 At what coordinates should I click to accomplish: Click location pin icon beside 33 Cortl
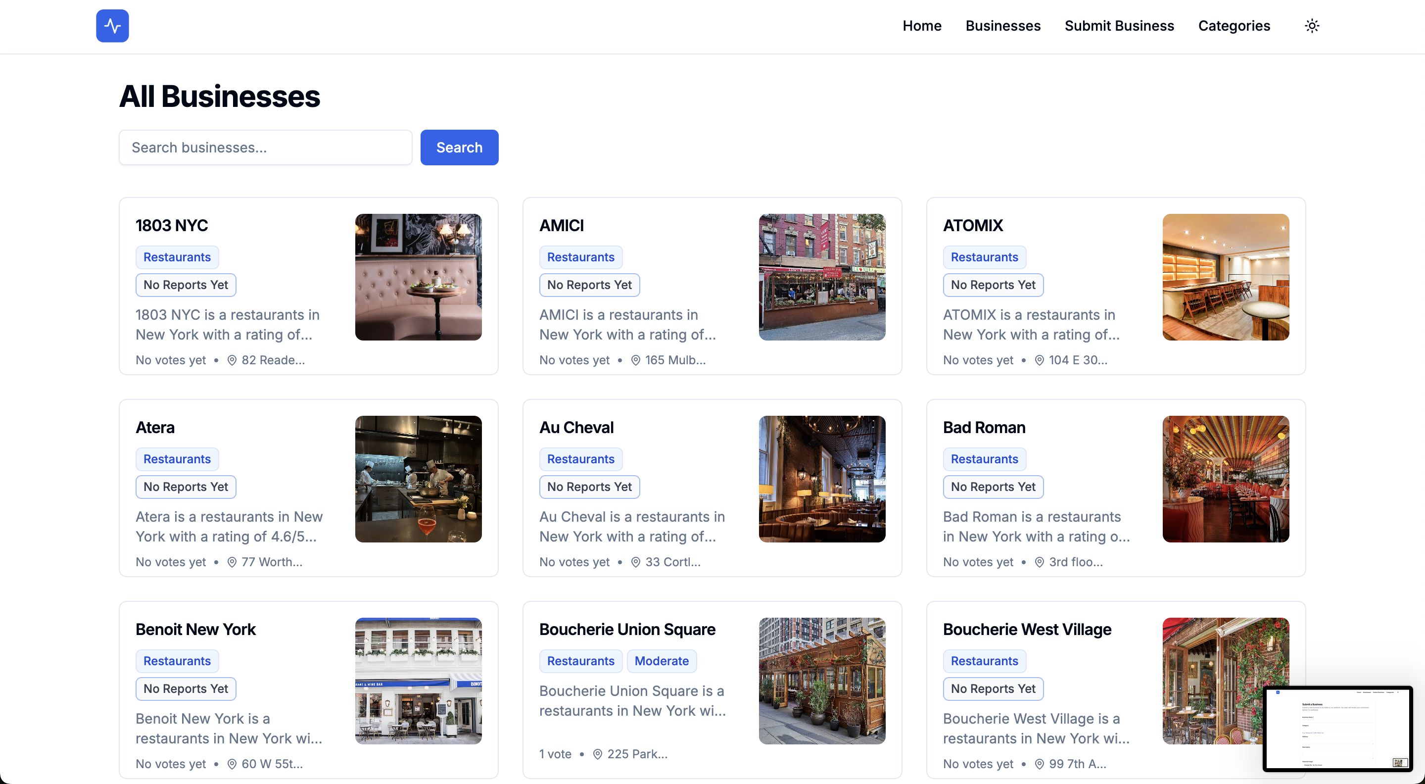[636, 563]
